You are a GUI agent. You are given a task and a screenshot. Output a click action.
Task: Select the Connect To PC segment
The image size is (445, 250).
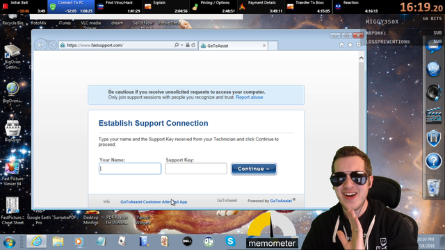[x=71, y=7]
